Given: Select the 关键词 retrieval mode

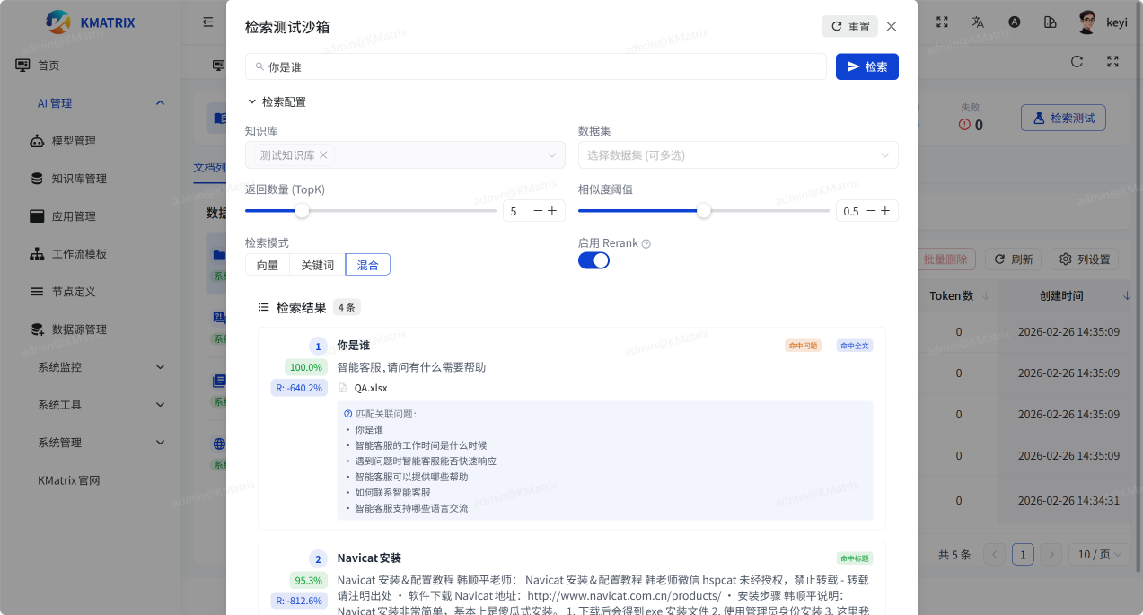Looking at the screenshot, I should click(x=317, y=264).
